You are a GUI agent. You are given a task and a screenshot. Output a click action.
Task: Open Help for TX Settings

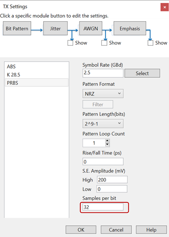[151, 230]
